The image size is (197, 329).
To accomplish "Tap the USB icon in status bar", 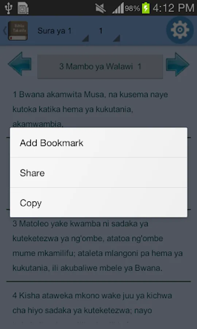I will pos(9,8).
